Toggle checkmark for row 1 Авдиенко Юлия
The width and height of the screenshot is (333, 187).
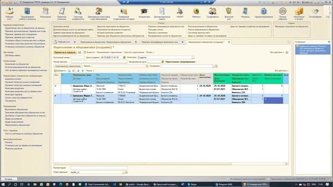(x=56, y=86)
